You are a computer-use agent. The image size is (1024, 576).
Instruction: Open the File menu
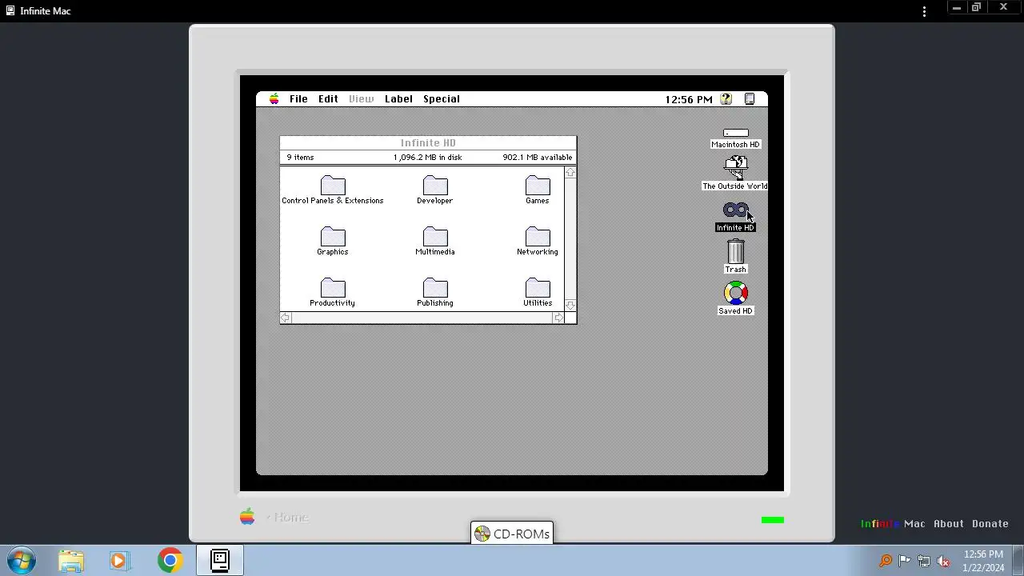pyautogui.click(x=298, y=99)
